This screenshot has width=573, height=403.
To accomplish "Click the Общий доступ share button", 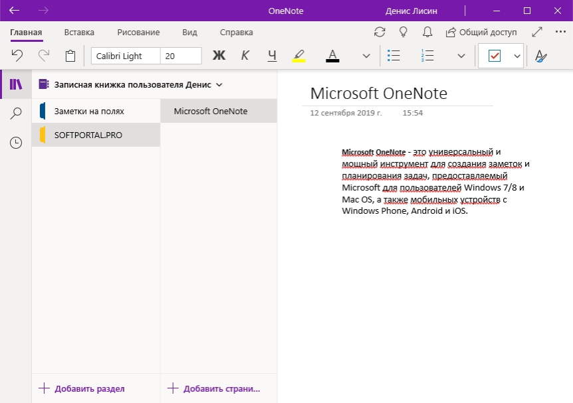I will point(482,32).
